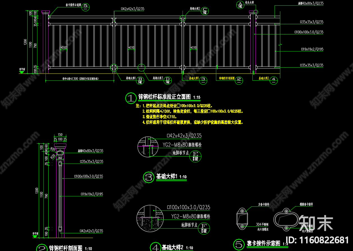Click the circled 5 callout at top left

[86, 7]
